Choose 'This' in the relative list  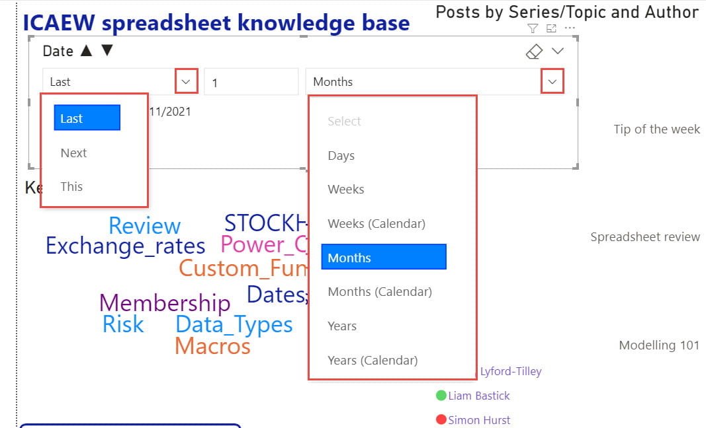point(71,186)
